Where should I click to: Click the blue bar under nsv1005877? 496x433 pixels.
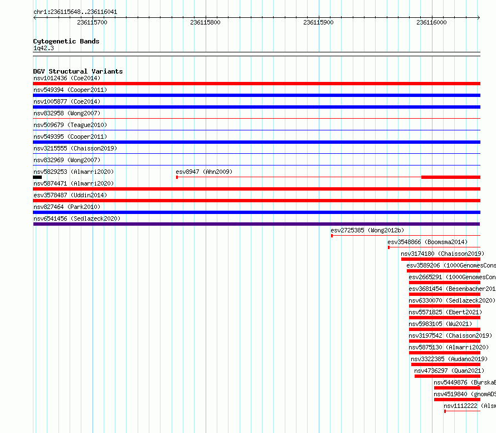coord(256,107)
